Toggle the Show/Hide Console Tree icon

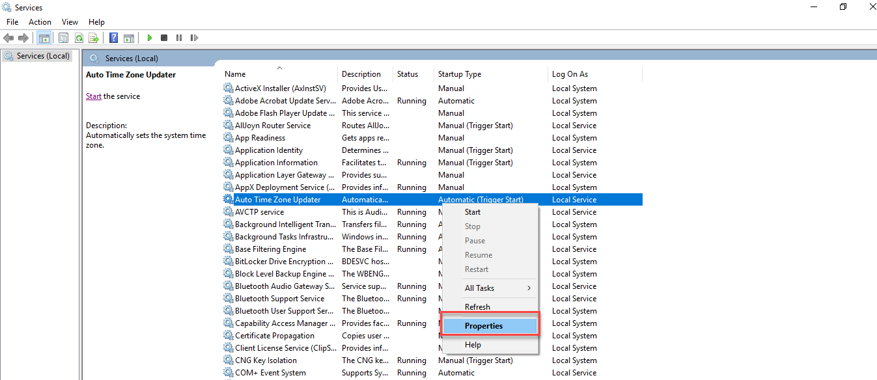click(x=44, y=37)
